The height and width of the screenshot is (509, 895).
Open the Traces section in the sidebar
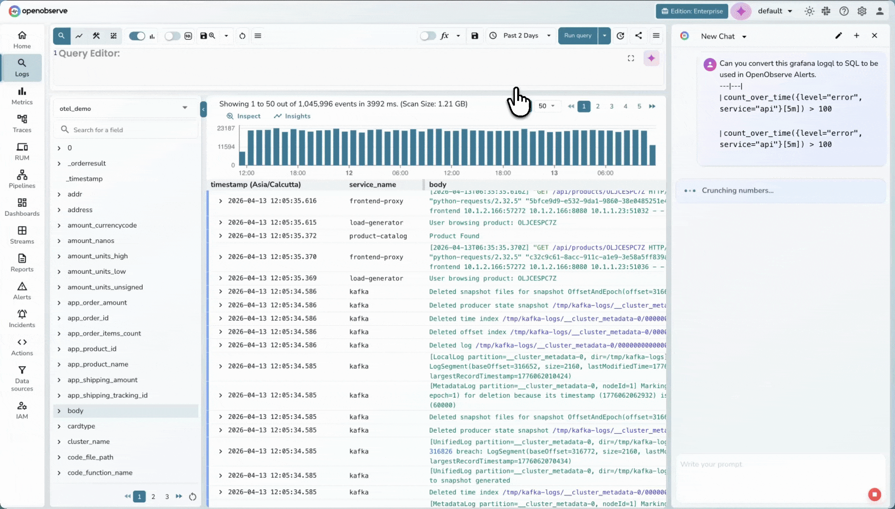(22, 123)
